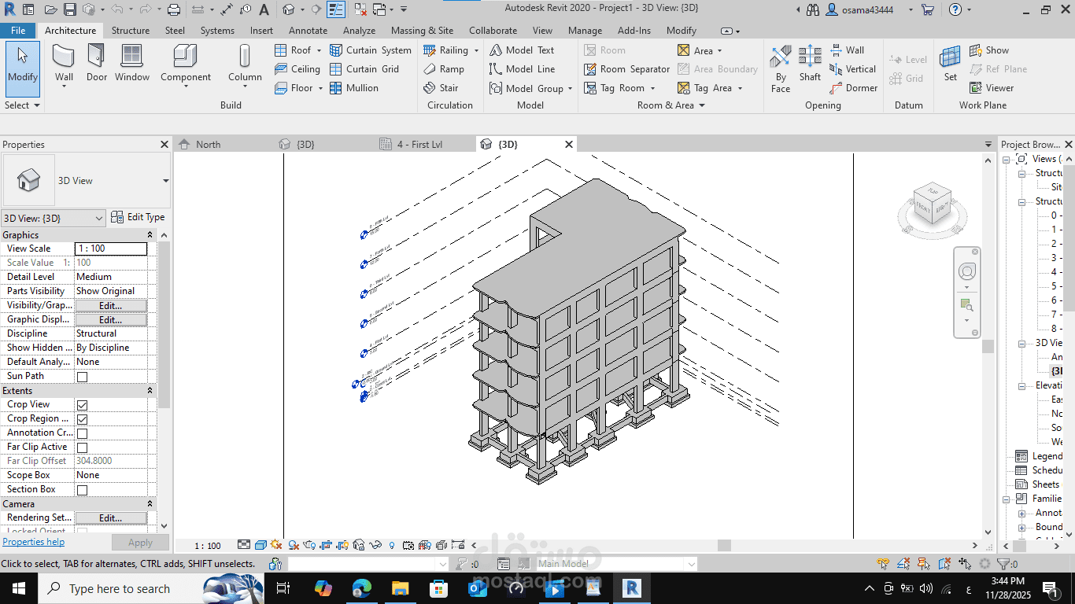Expand the Select panel dropdown

22,105
